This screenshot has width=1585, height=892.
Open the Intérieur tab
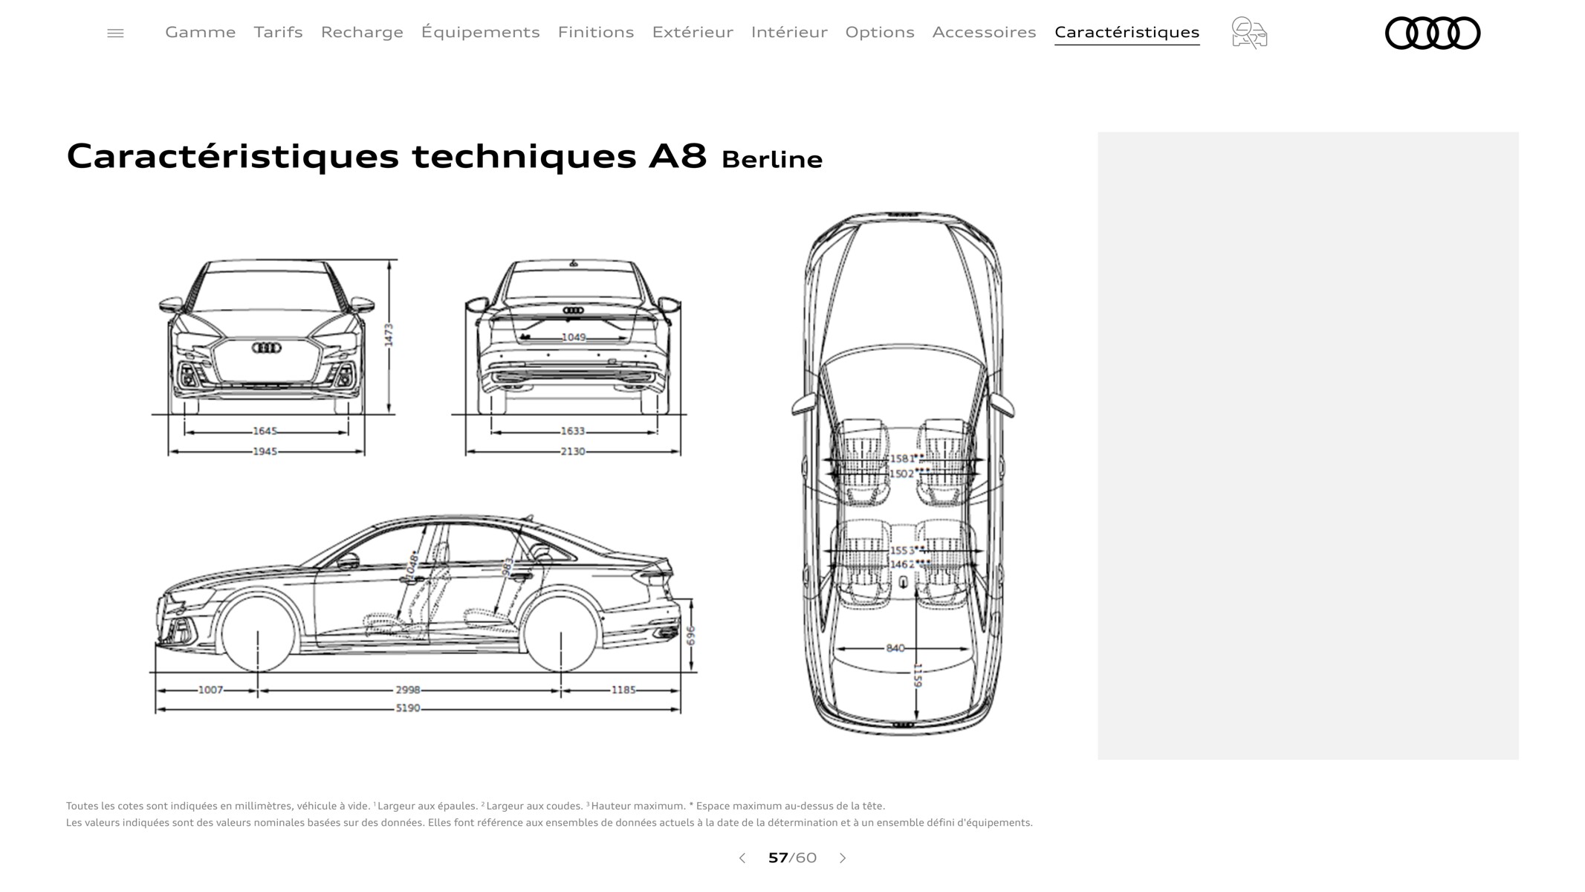point(789,32)
